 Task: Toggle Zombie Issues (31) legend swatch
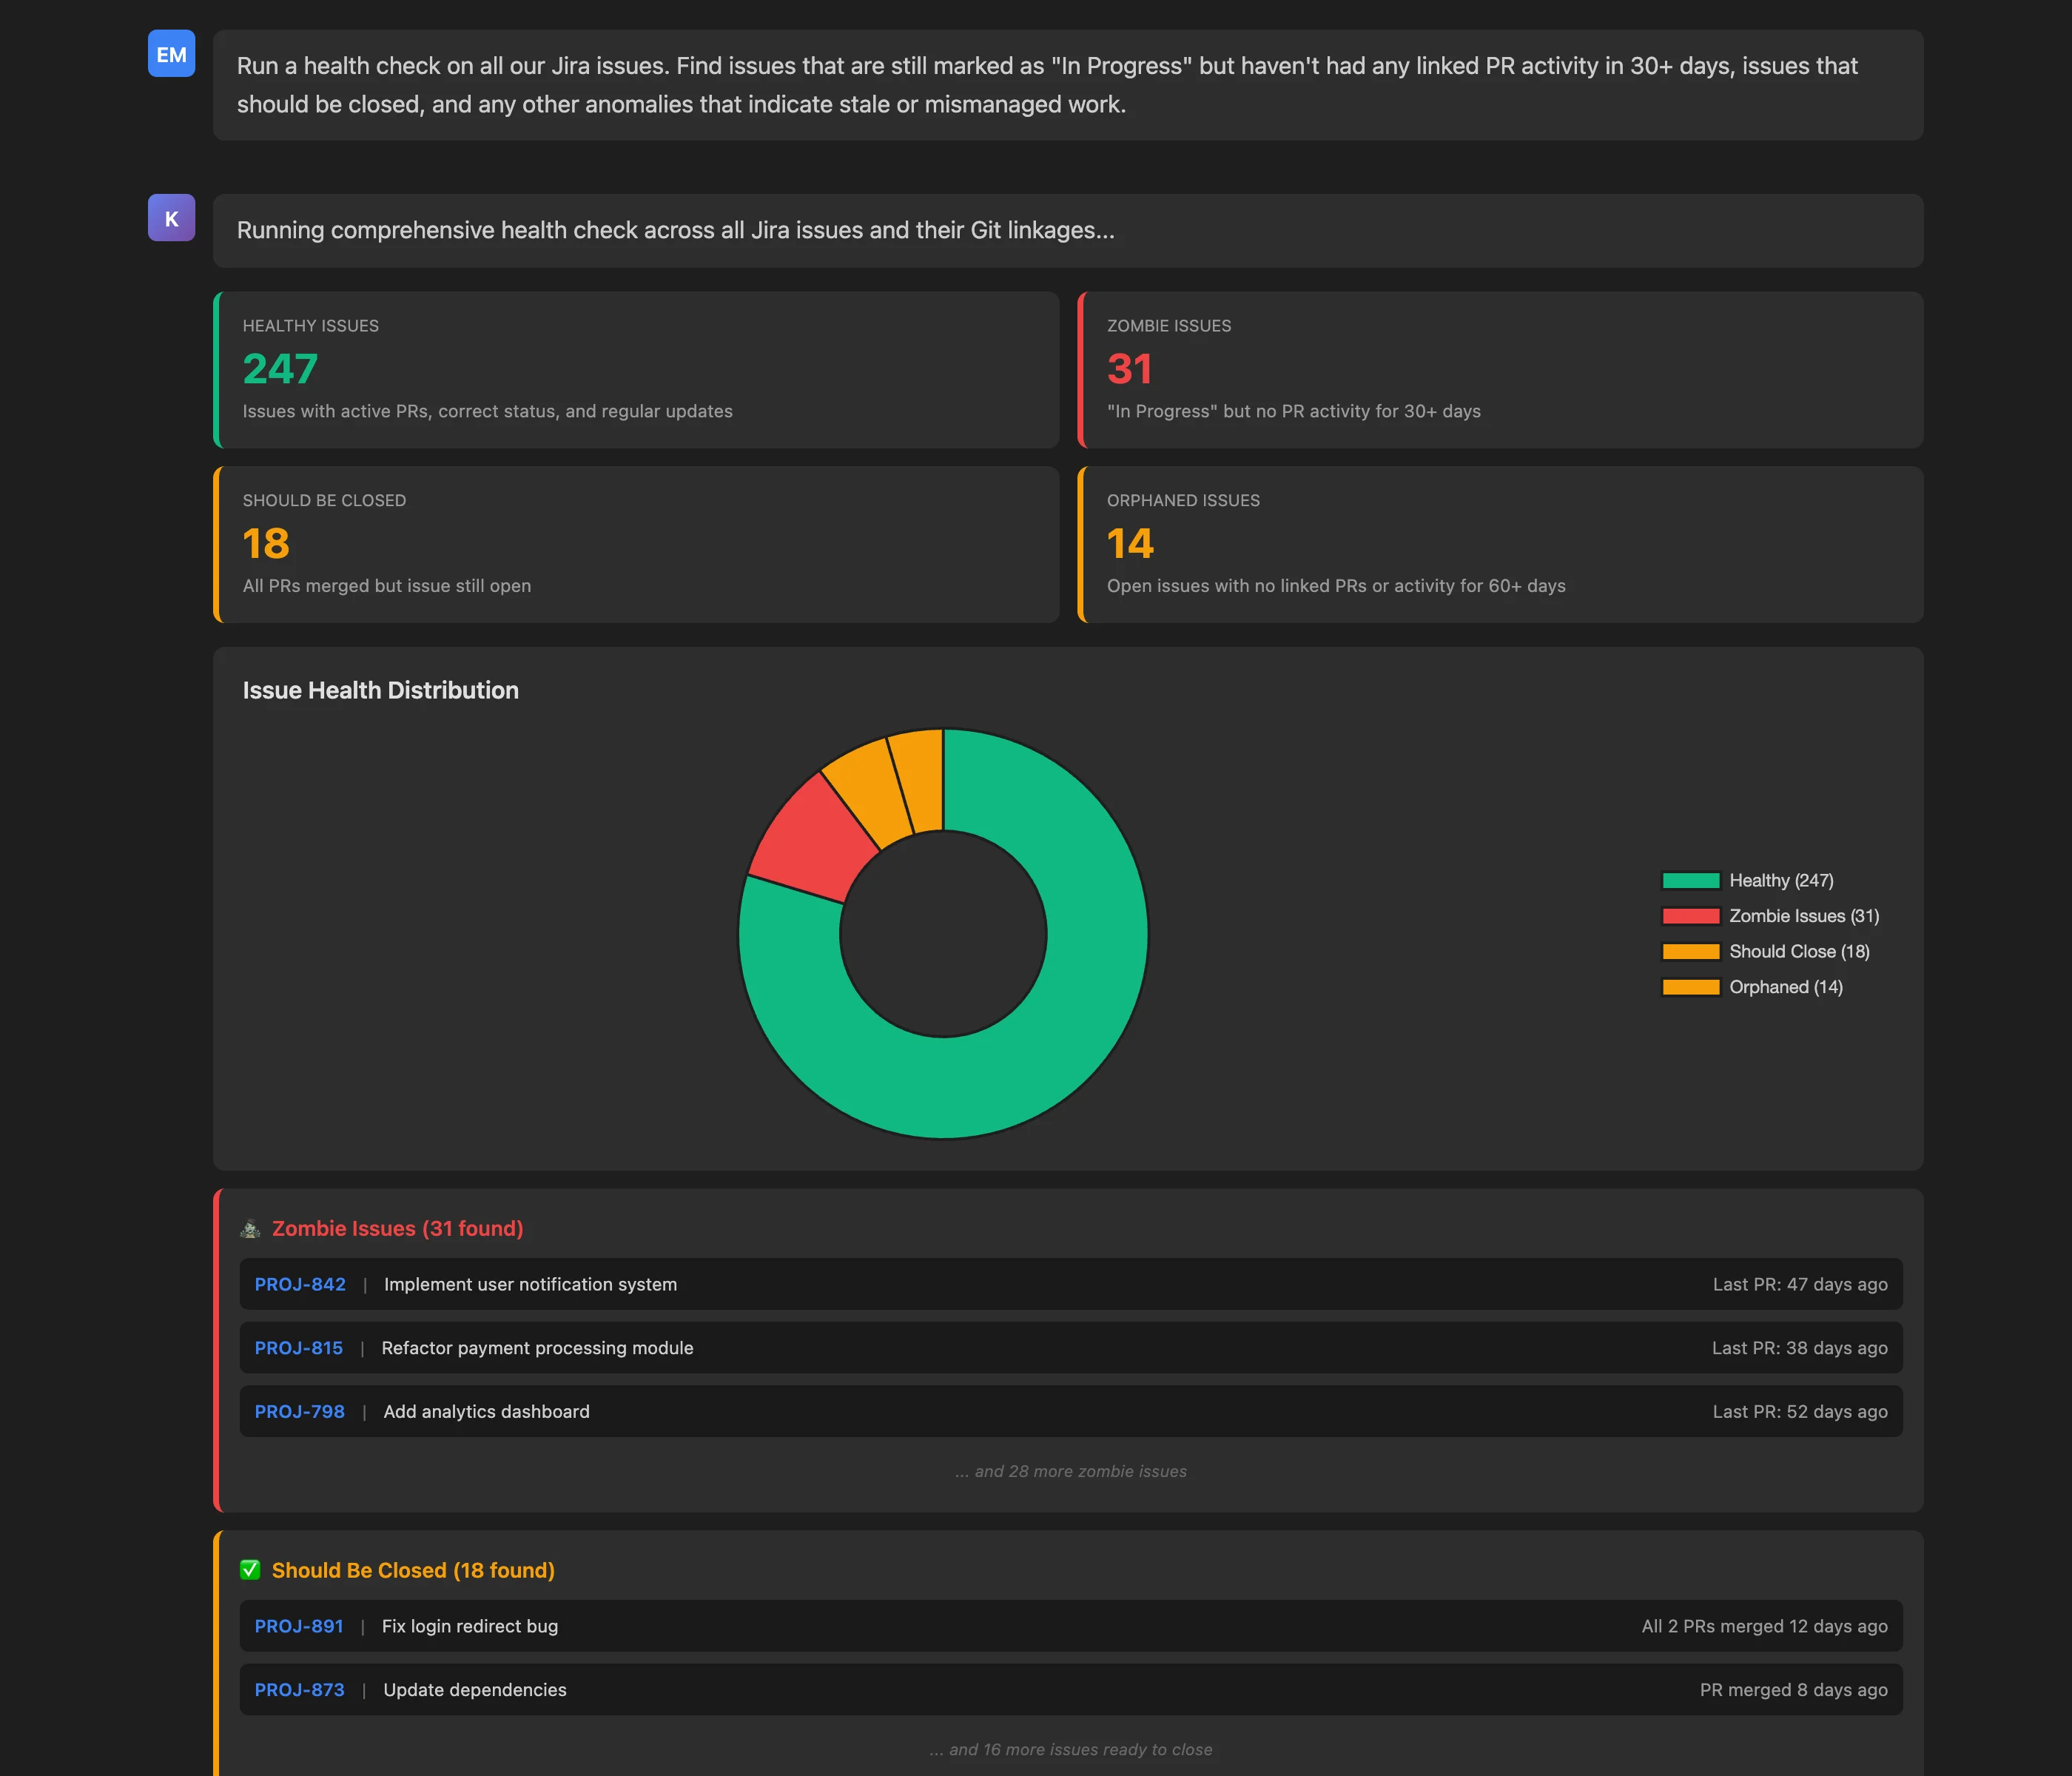(x=1690, y=916)
